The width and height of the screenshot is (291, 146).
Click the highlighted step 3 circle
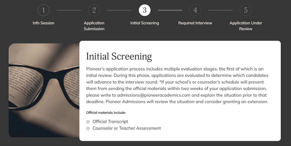(145, 10)
